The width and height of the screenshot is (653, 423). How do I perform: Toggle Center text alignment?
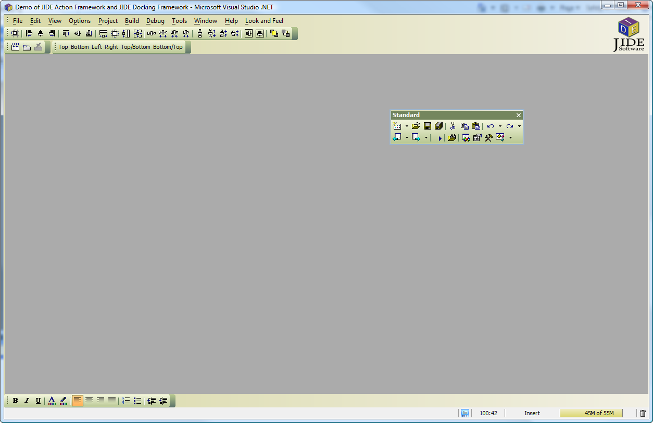(x=89, y=401)
